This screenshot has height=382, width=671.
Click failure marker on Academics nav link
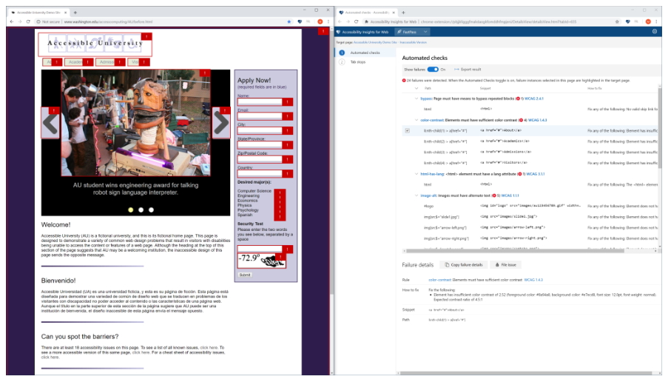point(88,62)
